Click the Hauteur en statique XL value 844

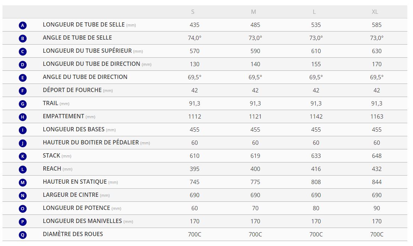point(377,182)
